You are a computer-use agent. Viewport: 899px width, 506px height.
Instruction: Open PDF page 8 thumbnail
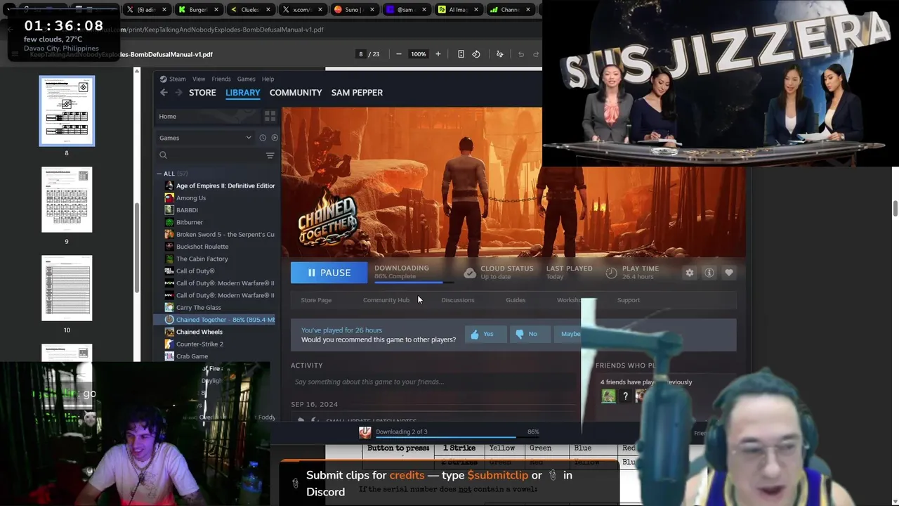click(x=67, y=111)
